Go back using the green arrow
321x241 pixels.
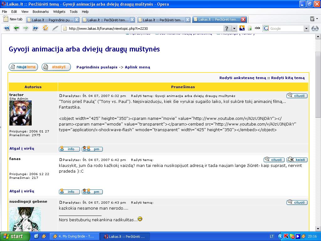point(16,28)
